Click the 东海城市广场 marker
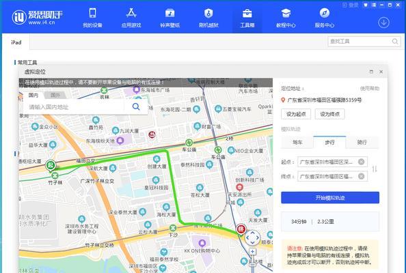 pos(137,90)
